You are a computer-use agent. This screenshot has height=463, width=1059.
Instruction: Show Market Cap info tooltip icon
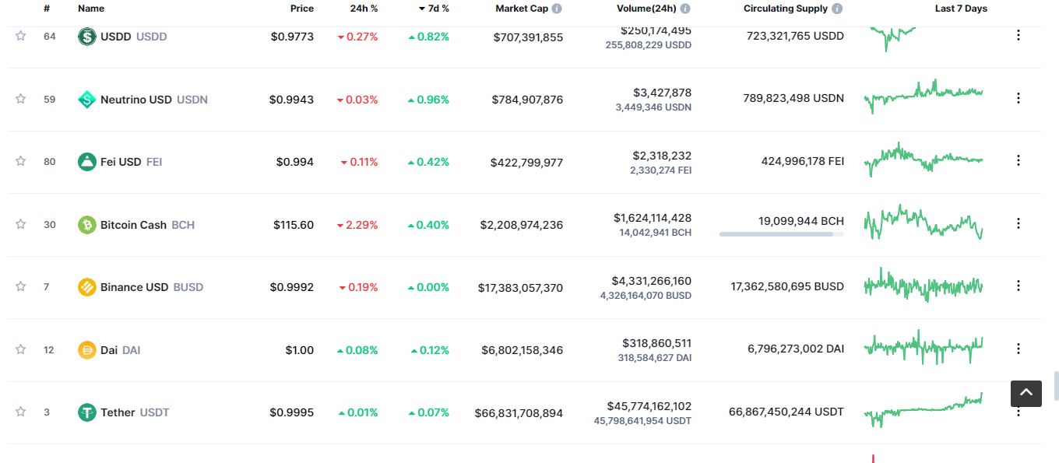pyautogui.click(x=557, y=9)
